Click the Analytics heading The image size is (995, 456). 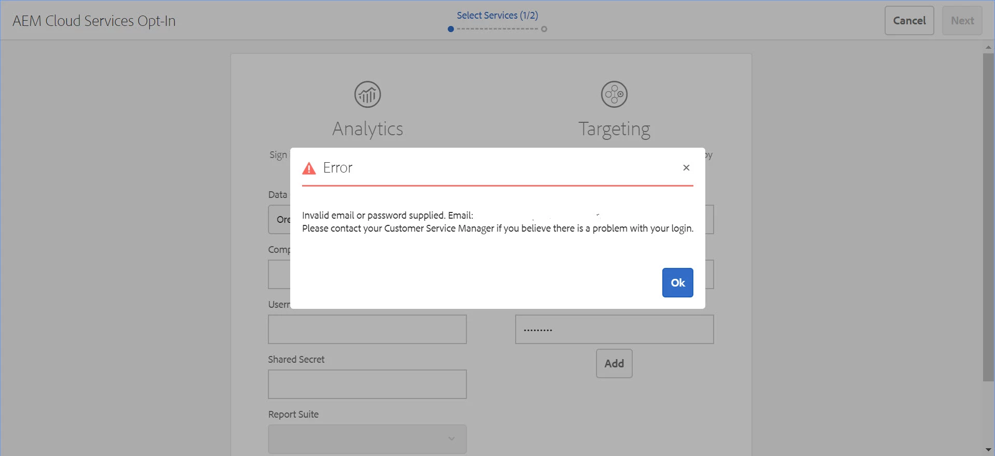367,129
